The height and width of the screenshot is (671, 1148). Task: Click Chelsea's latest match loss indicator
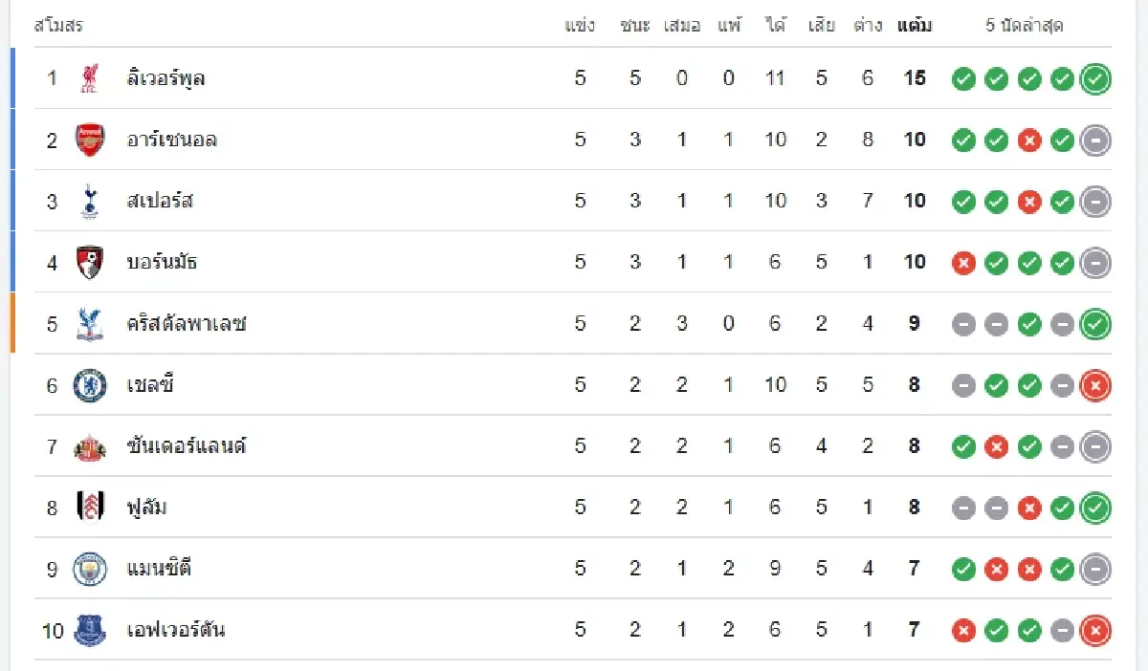1095,385
